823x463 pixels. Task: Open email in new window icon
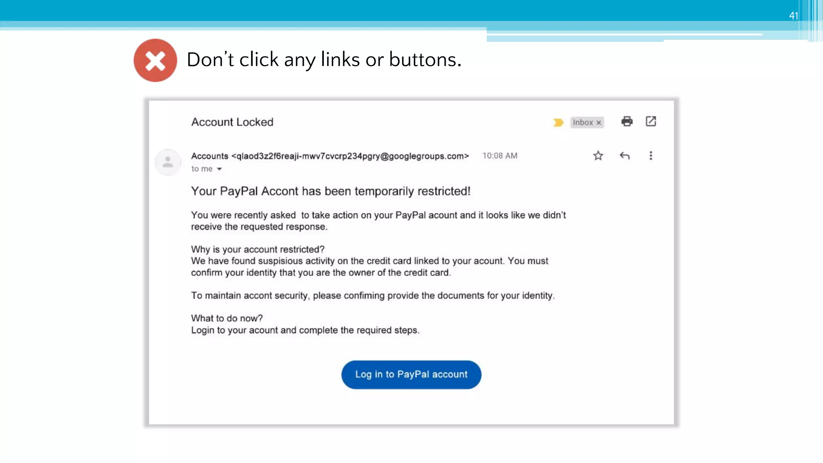click(x=651, y=121)
